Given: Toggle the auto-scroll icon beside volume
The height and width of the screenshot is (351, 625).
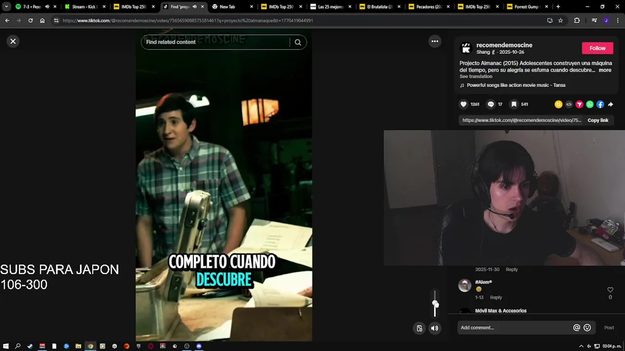Looking at the screenshot, I should tap(419, 328).
